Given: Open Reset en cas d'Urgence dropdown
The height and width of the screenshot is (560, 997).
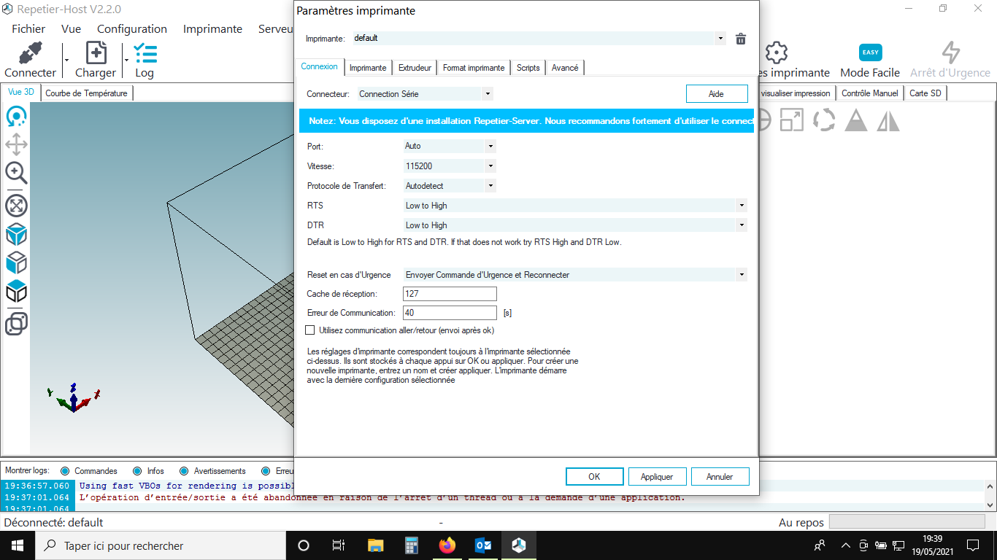Looking at the screenshot, I should tap(742, 275).
